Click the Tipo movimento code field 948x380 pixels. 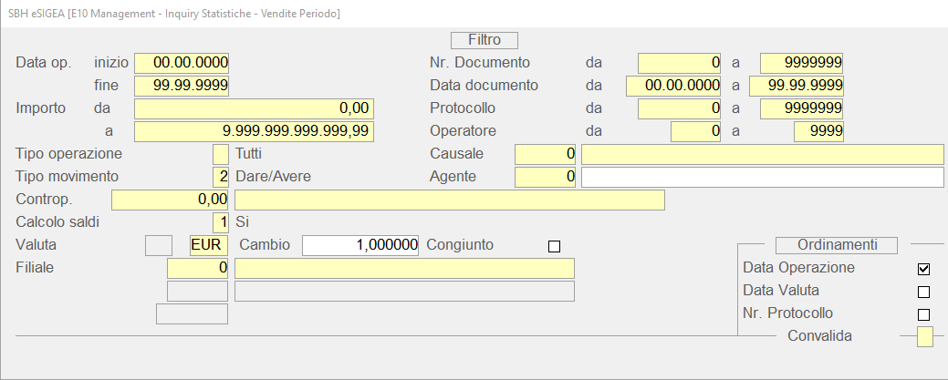click(x=220, y=177)
